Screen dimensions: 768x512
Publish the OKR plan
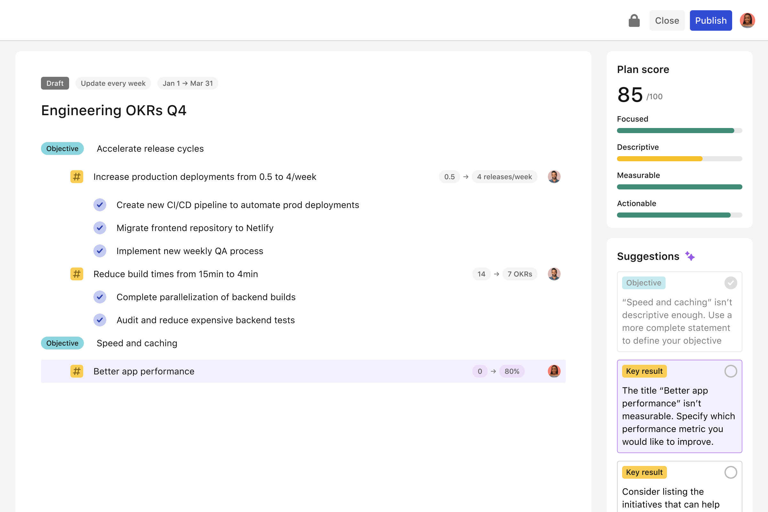[x=710, y=20]
